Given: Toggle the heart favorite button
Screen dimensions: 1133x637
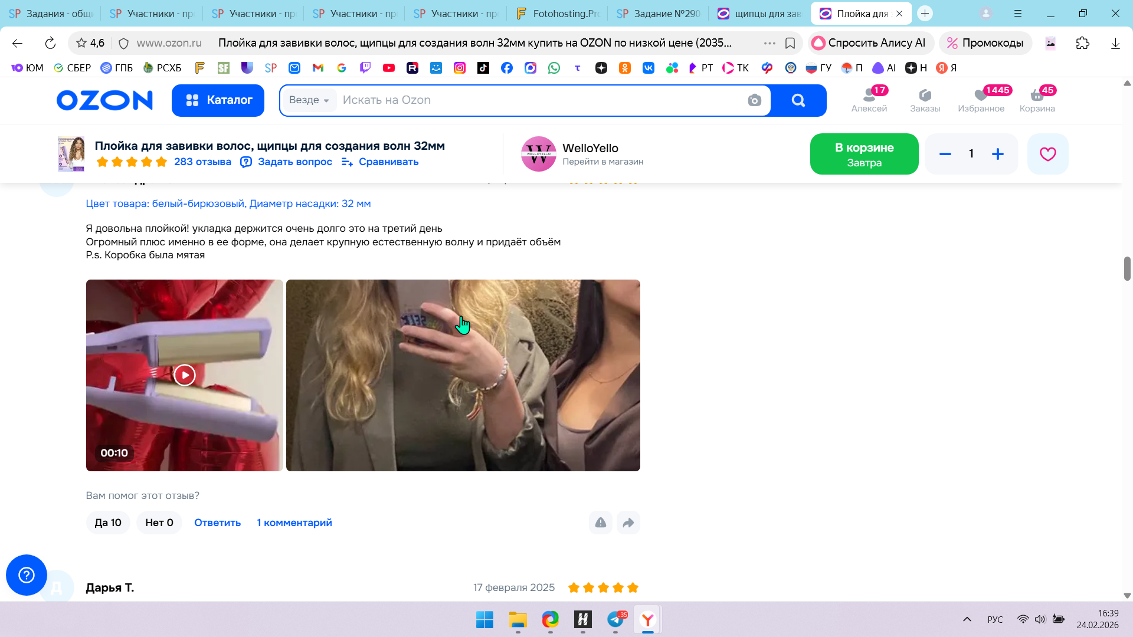Looking at the screenshot, I should coord(1047,154).
